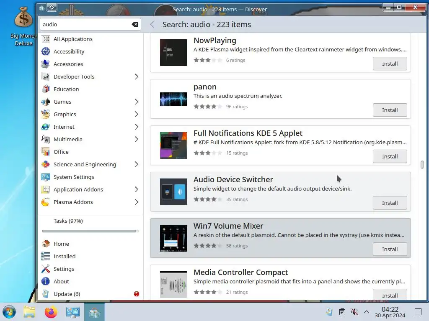Expand Multimedia subcategories arrow
Image resolution: width=429 pixels, height=321 pixels.
[x=137, y=140]
